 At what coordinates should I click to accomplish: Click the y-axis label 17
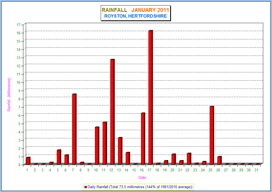click(x=19, y=25)
